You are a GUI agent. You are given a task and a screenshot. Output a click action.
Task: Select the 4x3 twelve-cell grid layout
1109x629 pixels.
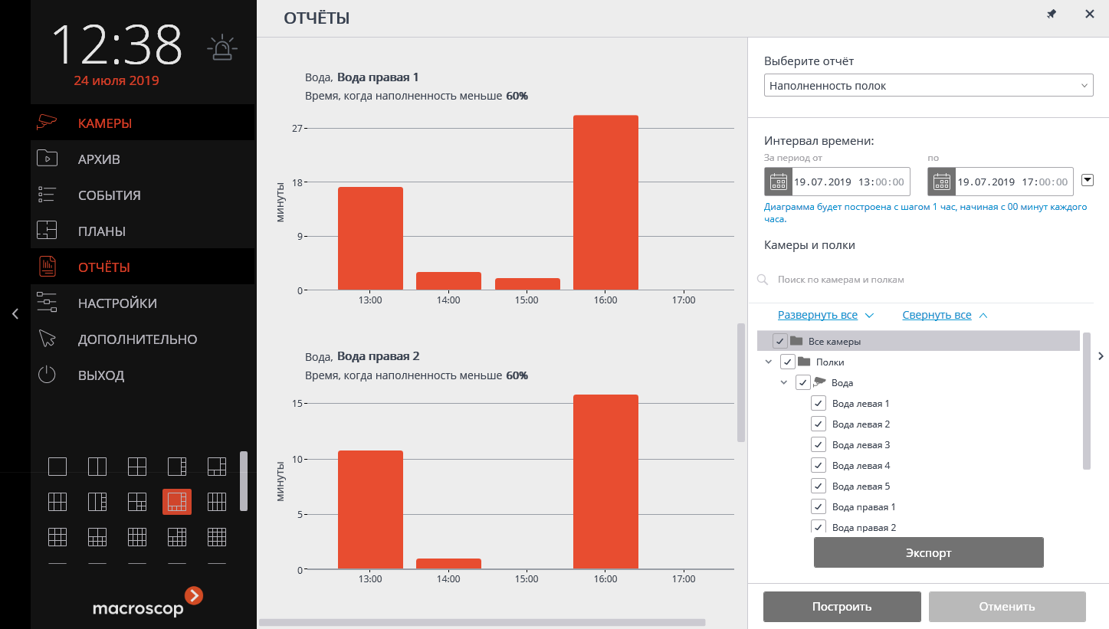pyautogui.click(x=137, y=537)
